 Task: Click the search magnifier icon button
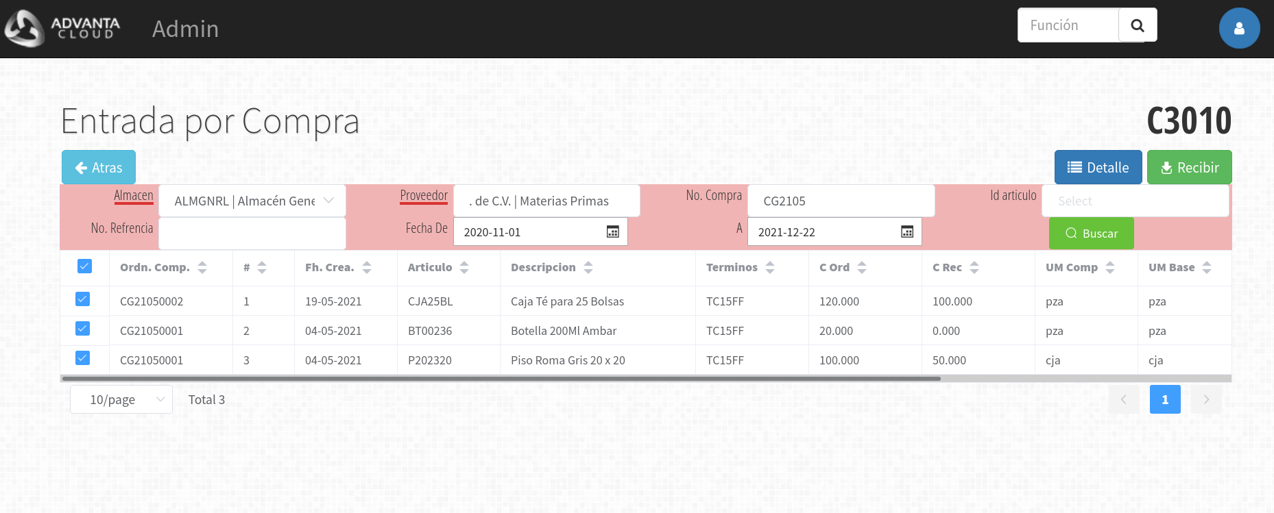click(1138, 25)
